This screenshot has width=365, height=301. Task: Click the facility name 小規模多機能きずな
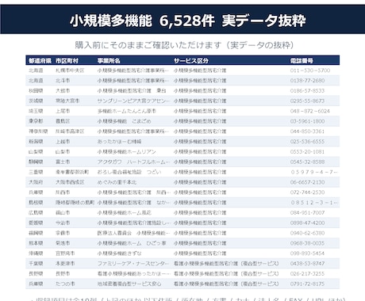click(x=119, y=253)
